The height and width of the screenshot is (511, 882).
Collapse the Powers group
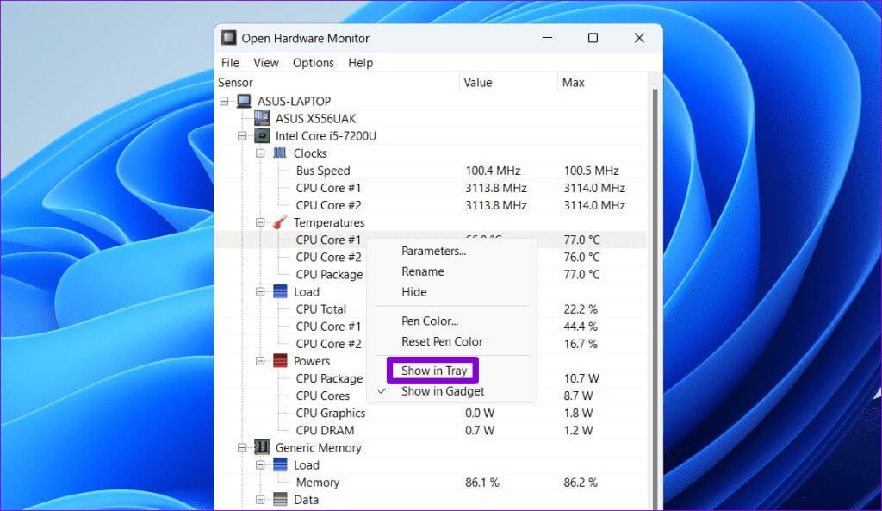[260, 361]
